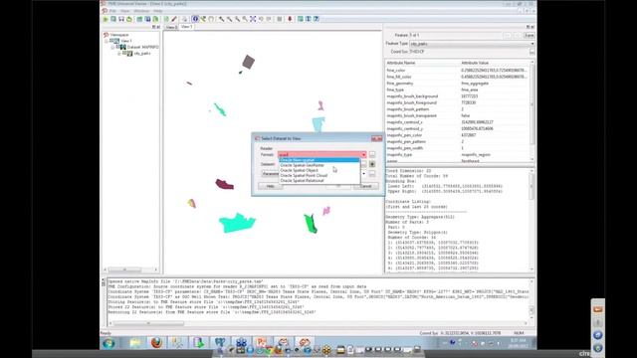Select View 1 node in the tree

tap(126, 41)
